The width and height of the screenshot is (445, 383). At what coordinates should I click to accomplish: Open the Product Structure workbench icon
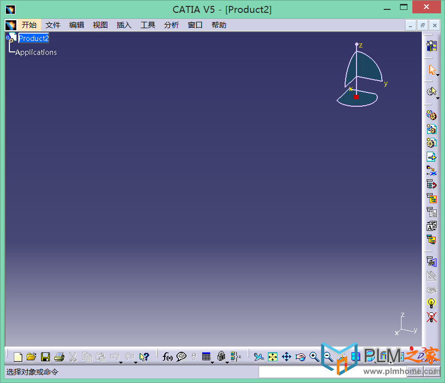click(432, 45)
